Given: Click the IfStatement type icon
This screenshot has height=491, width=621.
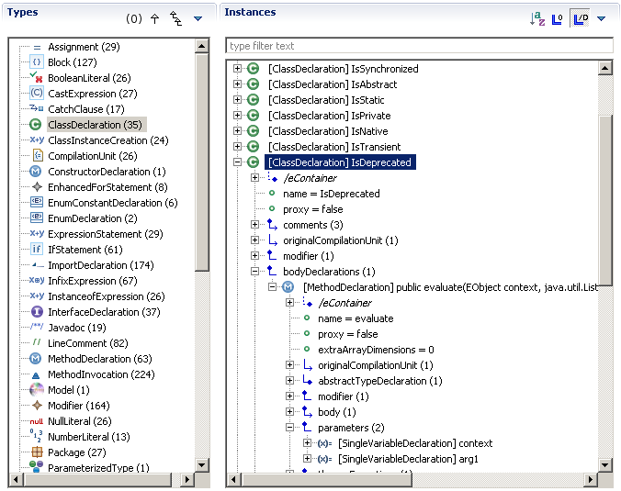Looking at the screenshot, I should 37,249.
